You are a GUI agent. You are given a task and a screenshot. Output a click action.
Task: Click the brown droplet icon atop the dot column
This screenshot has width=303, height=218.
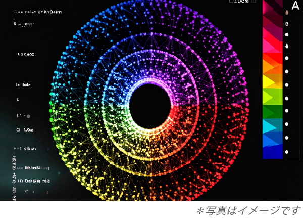point(287,12)
